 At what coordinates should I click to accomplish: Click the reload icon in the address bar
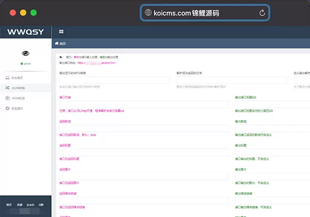coord(262,13)
